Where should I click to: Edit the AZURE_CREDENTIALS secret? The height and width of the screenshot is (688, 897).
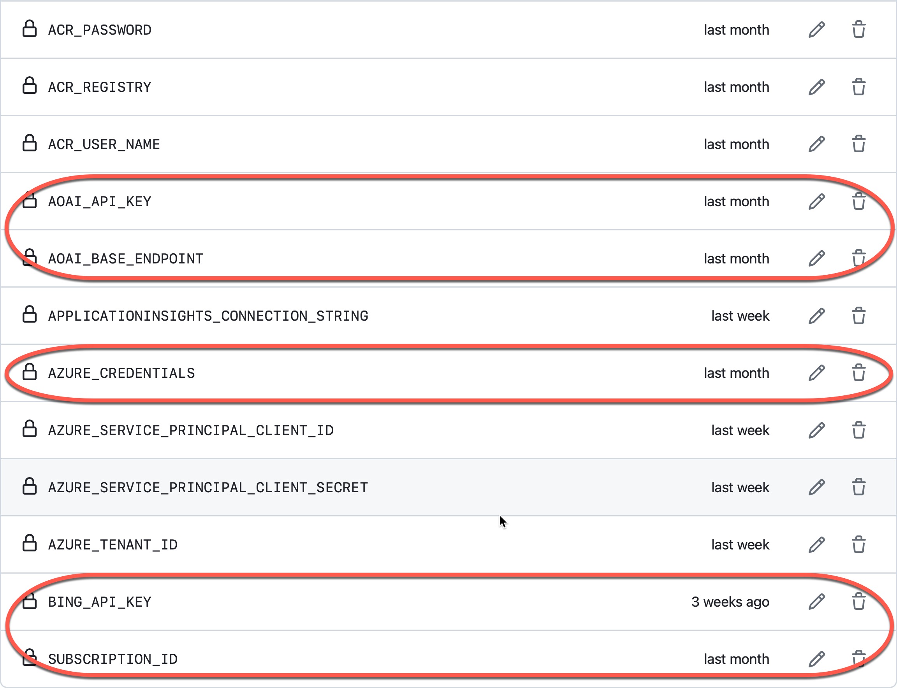pyautogui.click(x=816, y=373)
